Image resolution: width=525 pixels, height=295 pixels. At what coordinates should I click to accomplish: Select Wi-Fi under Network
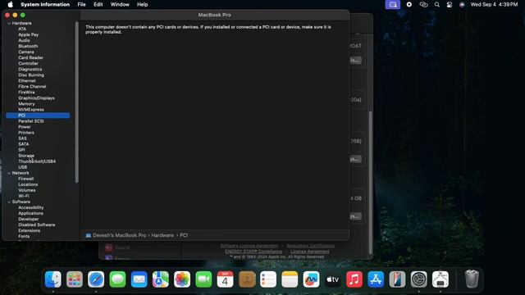(24, 197)
